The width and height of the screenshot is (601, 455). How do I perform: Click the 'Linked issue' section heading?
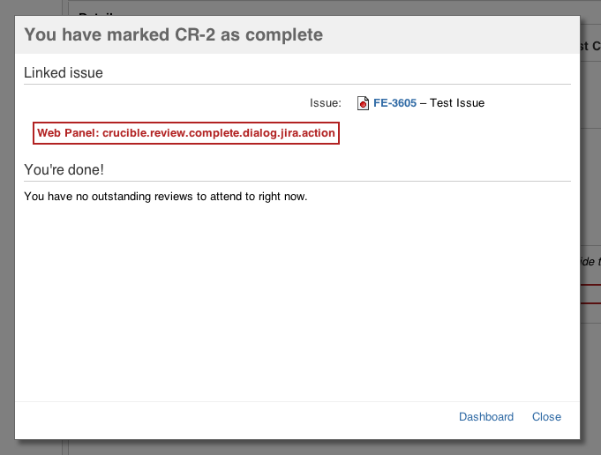click(64, 73)
